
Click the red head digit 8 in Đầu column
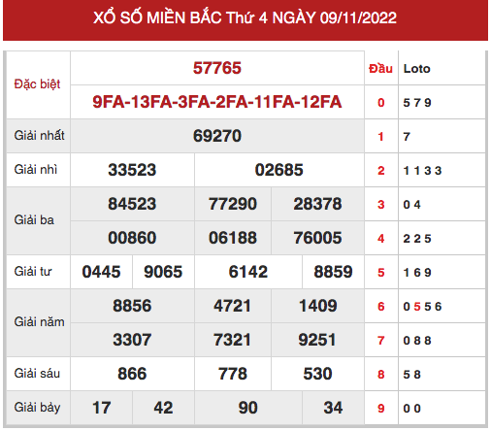381,375
